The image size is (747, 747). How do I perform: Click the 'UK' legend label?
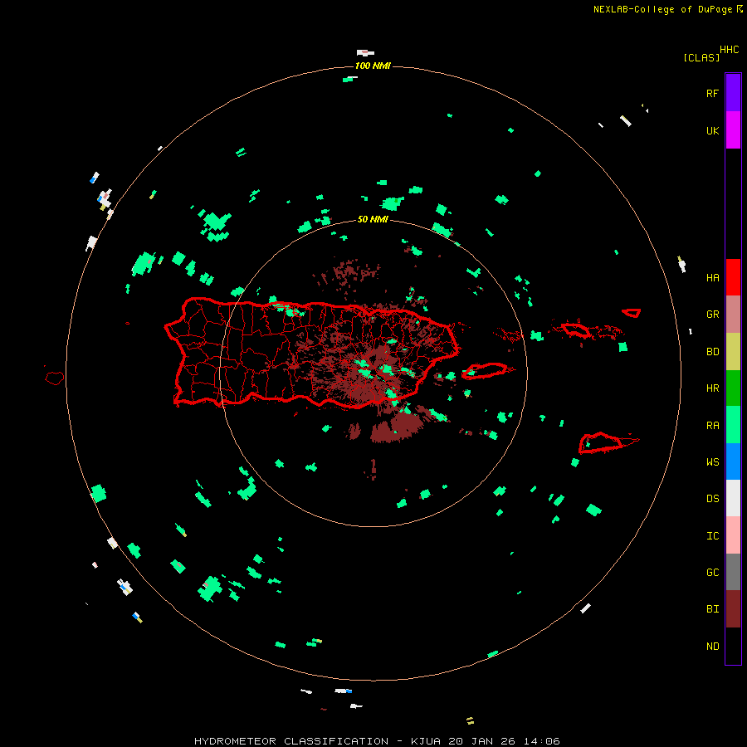712,130
